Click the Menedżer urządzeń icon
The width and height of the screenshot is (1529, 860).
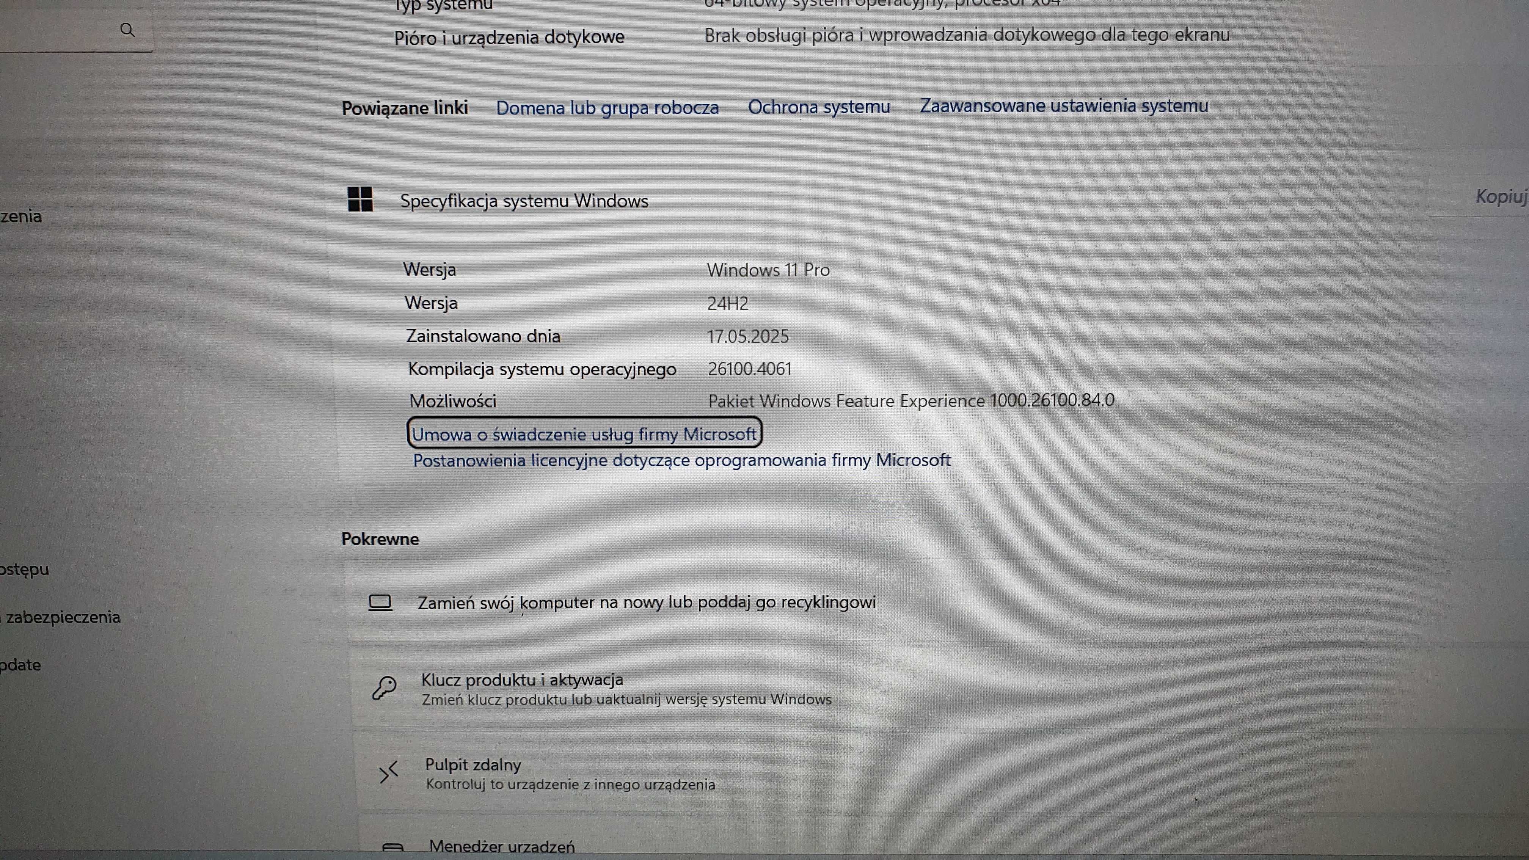coord(392,847)
